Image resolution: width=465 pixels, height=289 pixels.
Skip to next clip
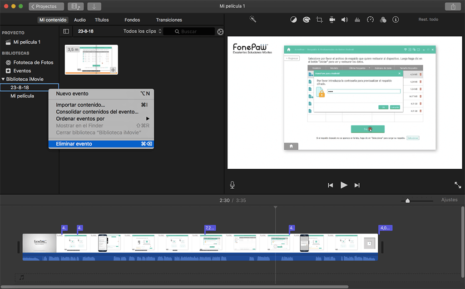[357, 185]
